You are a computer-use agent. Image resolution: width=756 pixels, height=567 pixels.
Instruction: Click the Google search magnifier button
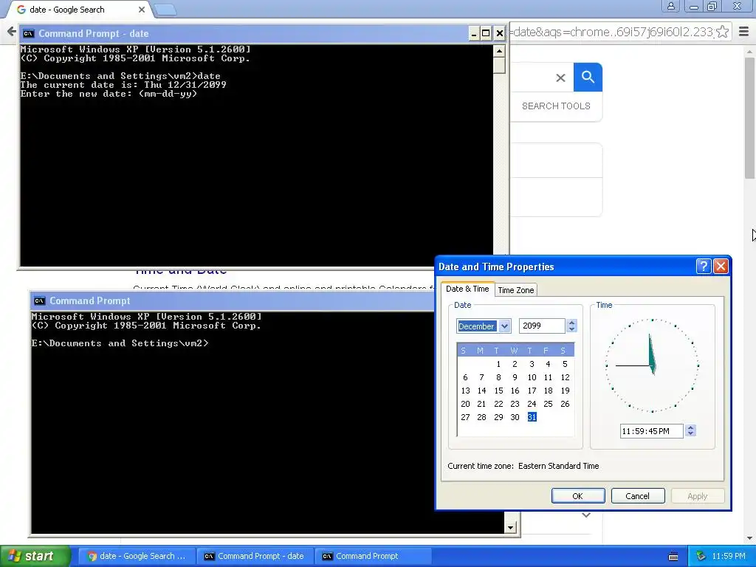pyautogui.click(x=588, y=77)
